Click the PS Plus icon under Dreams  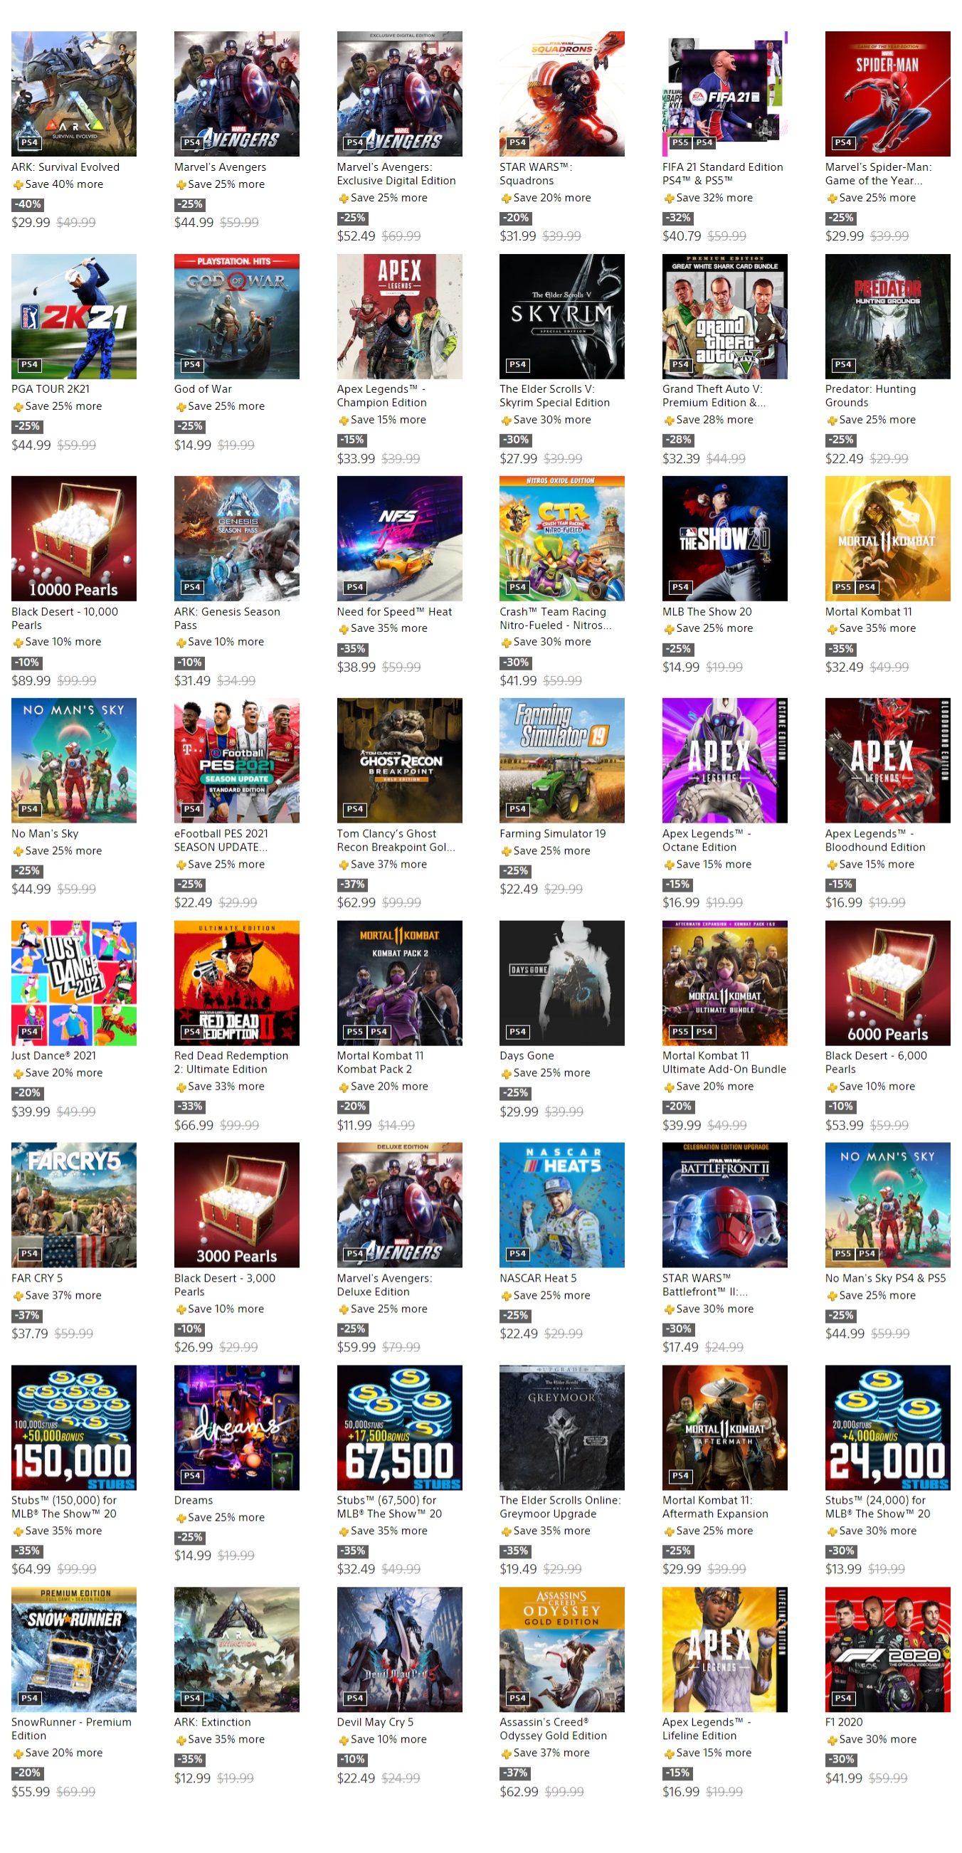(x=181, y=1518)
